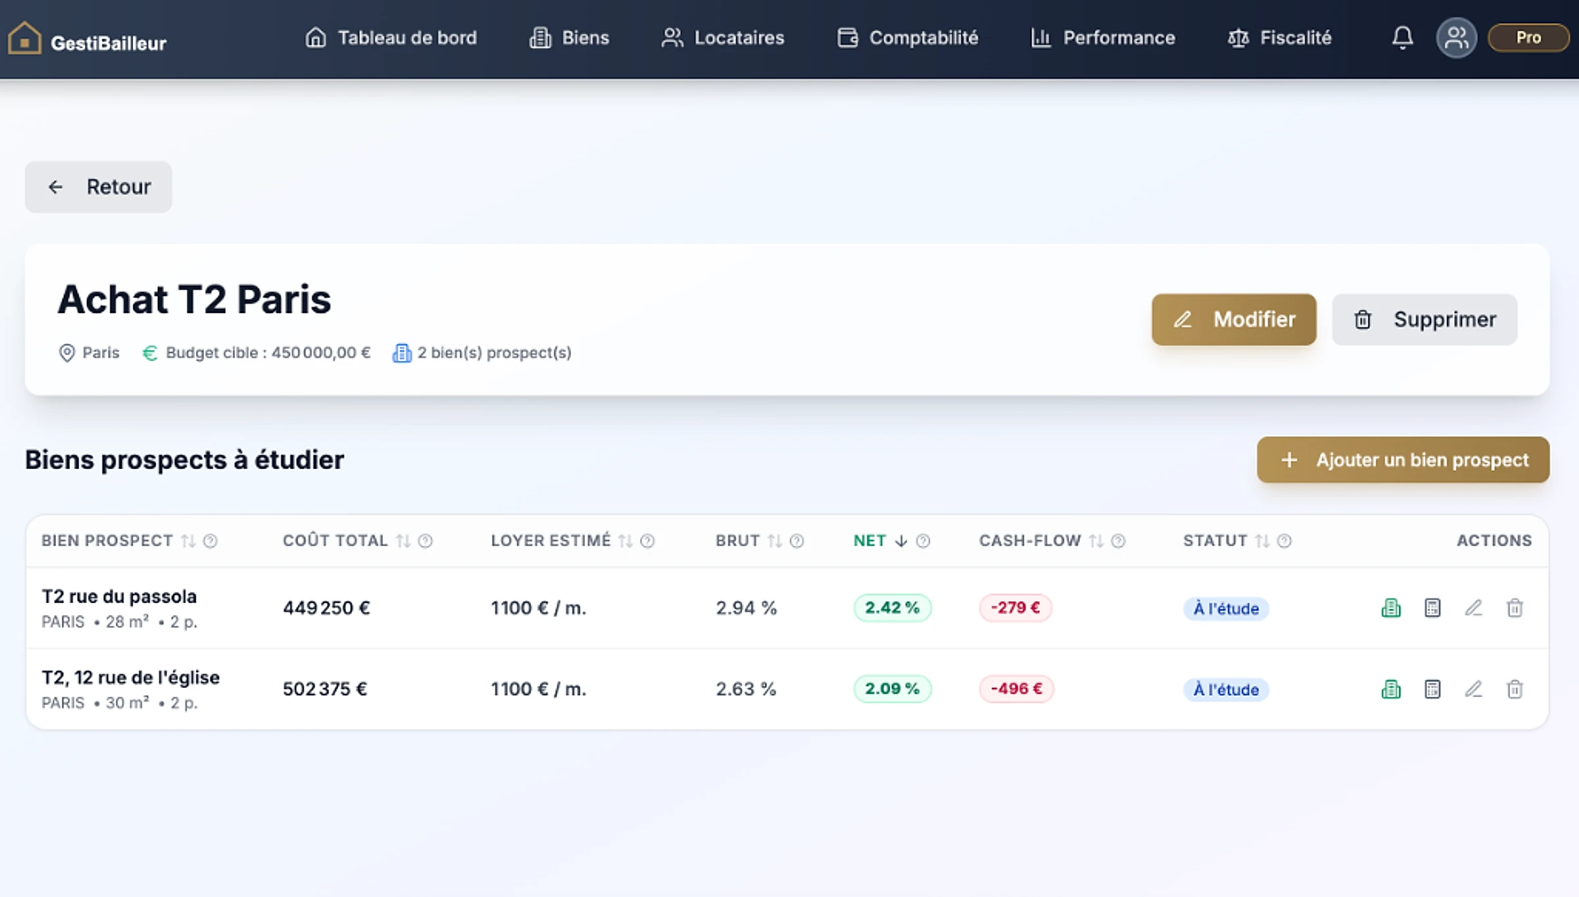This screenshot has height=897, width=1579.
Task: Click the -279 € cash-flow badge
Action: pyautogui.click(x=1015, y=608)
